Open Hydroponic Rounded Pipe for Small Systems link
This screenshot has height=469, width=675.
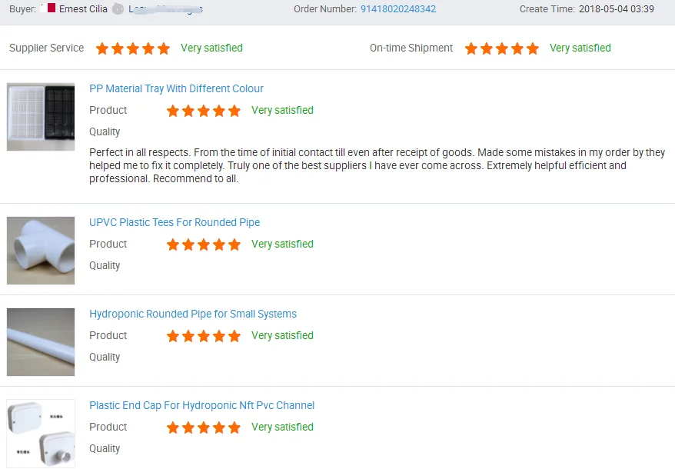point(193,314)
